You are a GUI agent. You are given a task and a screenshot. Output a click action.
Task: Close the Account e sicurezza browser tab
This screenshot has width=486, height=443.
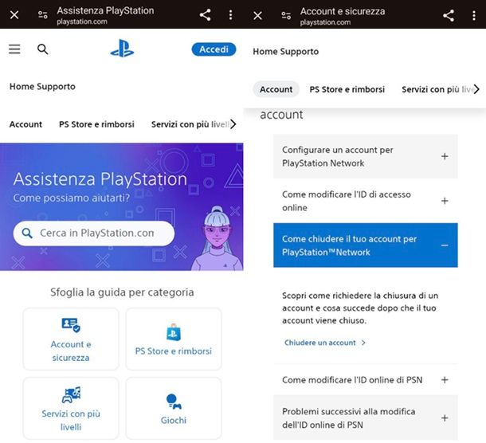click(257, 15)
